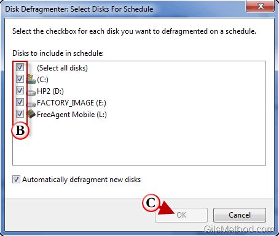Uncheck the (C:) disk checkbox
Viewport: 279px width, 236px height.
point(20,78)
